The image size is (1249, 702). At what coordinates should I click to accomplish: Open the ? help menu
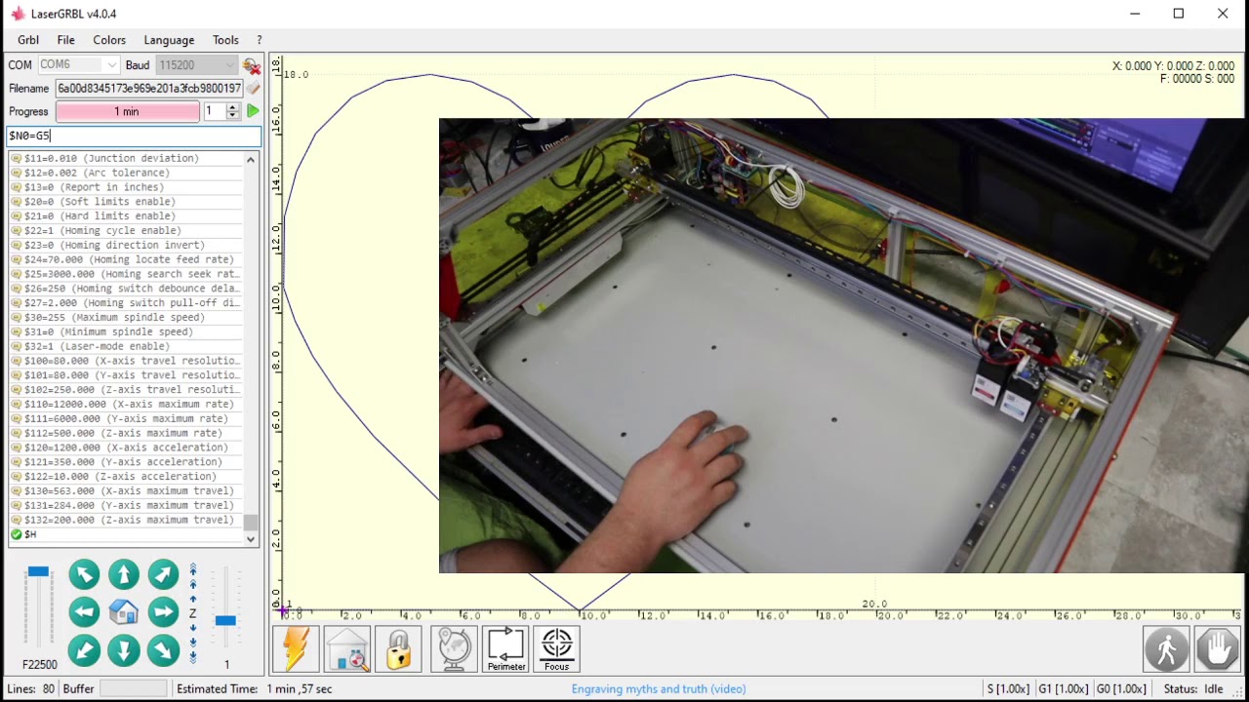259,40
